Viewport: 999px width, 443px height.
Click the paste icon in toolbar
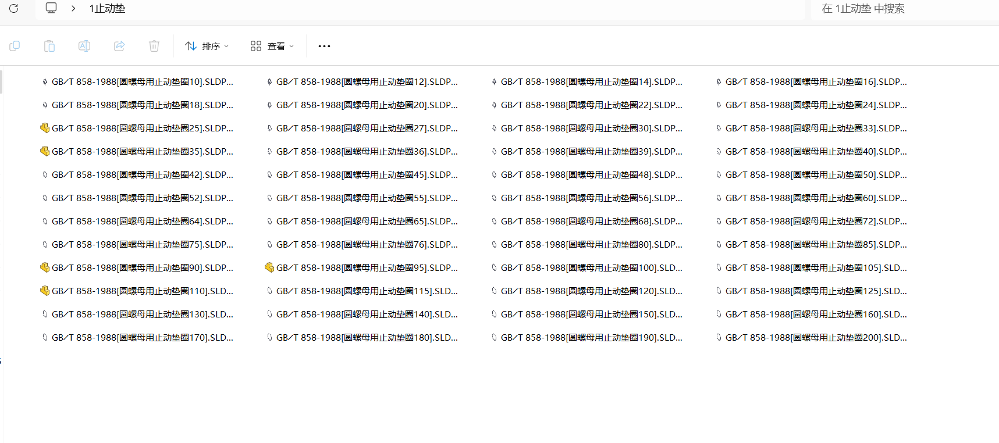[x=49, y=46]
